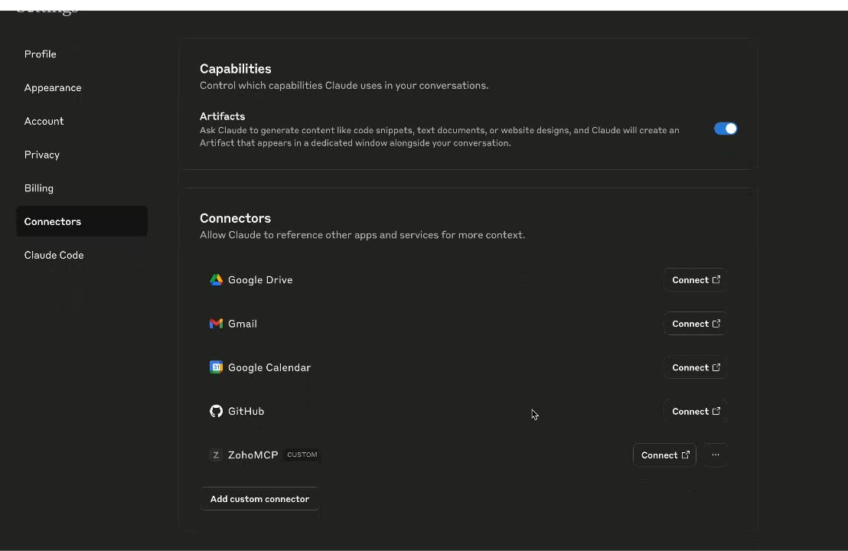The image size is (848, 551).
Task: Click the external link icon on ZohoMCP Connect
Action: tap(685, 455)
